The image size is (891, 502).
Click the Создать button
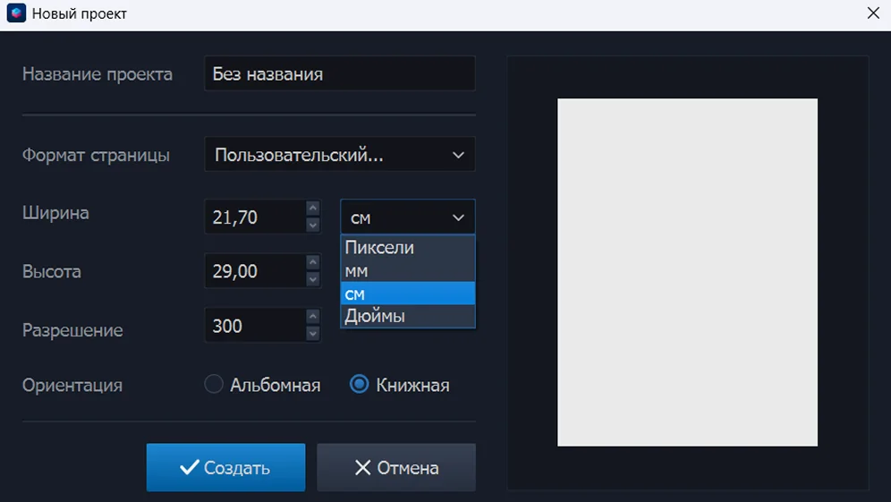[225, 467]
